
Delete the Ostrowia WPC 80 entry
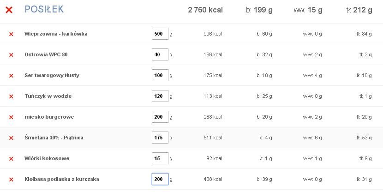tap(11, 55)
